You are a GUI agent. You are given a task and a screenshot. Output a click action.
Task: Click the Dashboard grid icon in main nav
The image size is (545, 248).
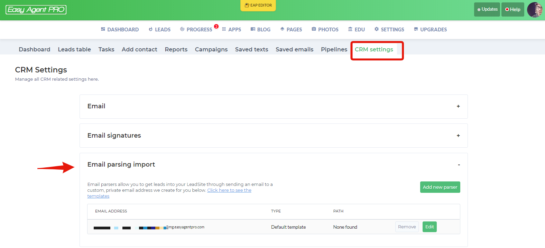[x=103, y=29]
